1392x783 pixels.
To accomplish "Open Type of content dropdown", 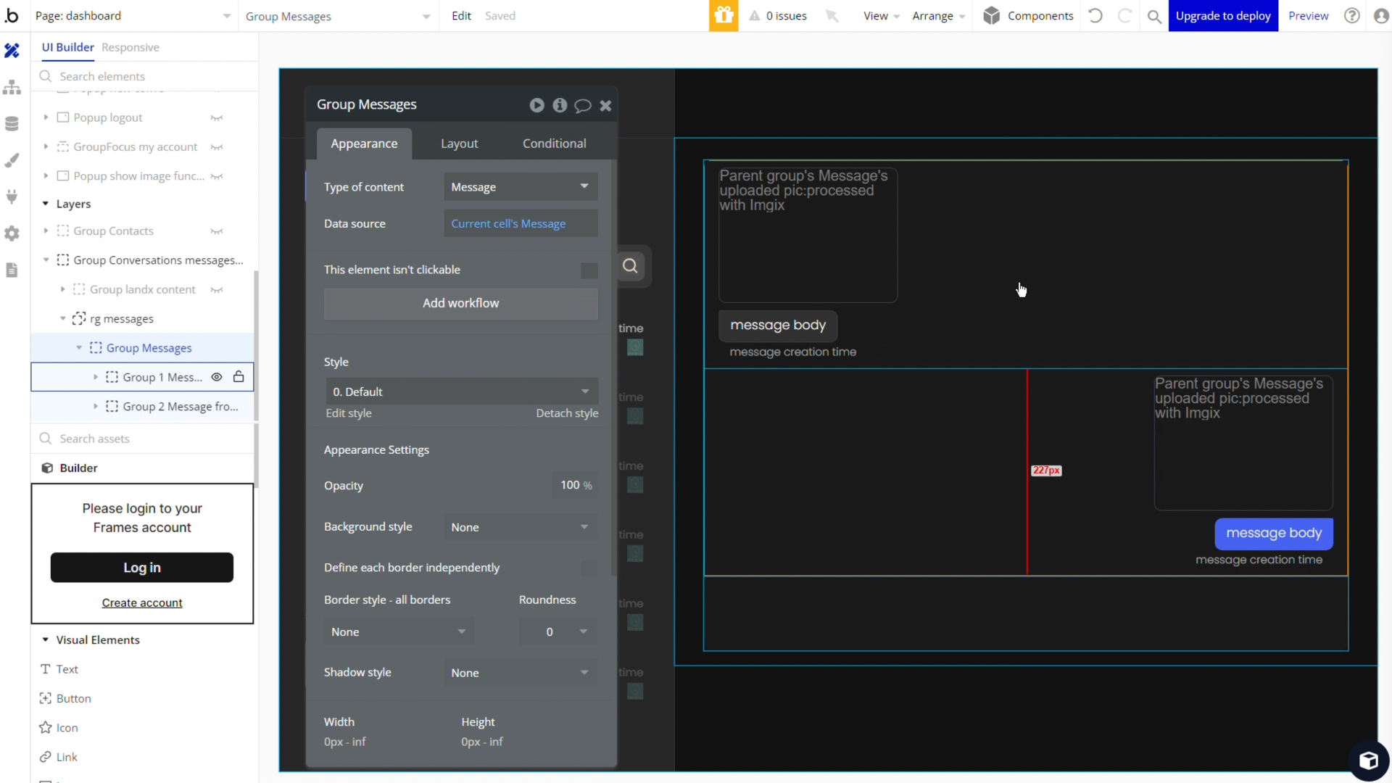I will click(x=521, y=187).
